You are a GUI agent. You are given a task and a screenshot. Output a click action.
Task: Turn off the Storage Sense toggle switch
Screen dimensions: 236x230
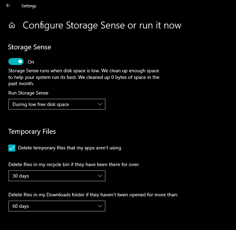(16, 62)
